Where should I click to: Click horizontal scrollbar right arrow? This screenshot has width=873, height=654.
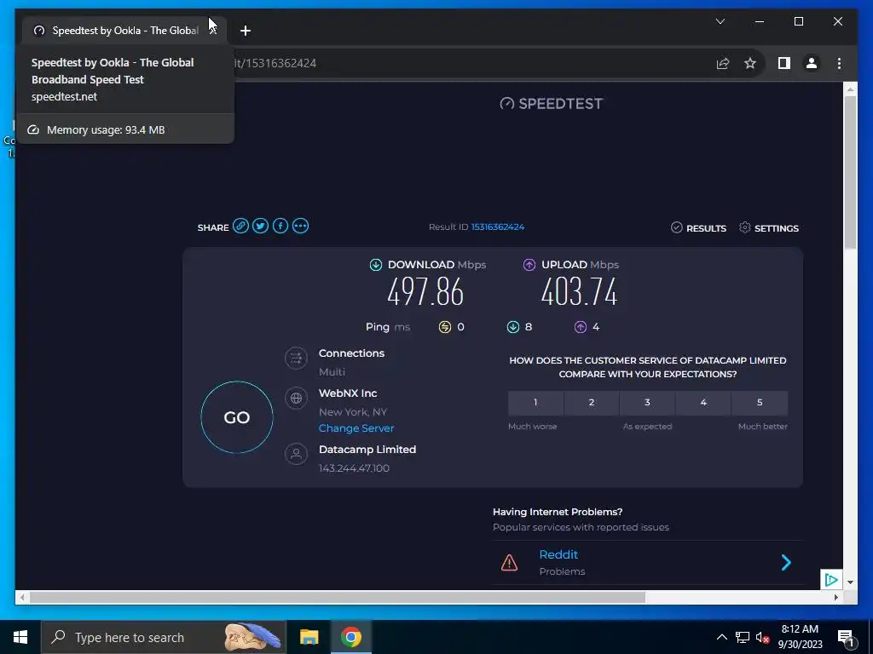(836, 598)
